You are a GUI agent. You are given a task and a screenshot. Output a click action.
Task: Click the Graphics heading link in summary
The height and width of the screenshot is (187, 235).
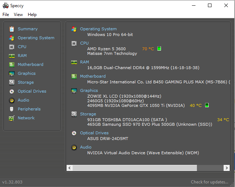(x=89, y=90)
